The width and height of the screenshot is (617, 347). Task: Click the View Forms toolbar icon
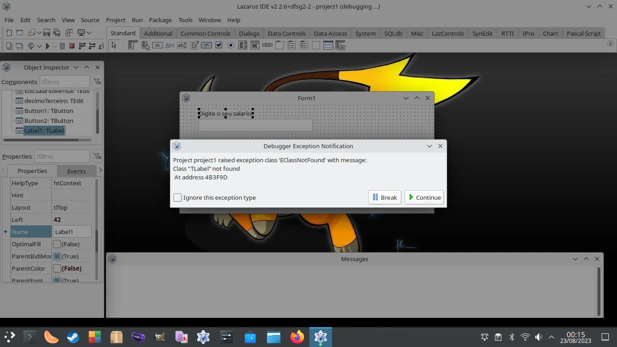(x=19, y=46)
